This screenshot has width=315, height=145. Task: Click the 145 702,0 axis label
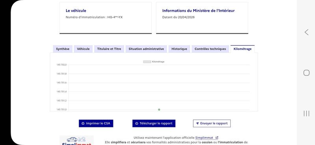point(61,65)
